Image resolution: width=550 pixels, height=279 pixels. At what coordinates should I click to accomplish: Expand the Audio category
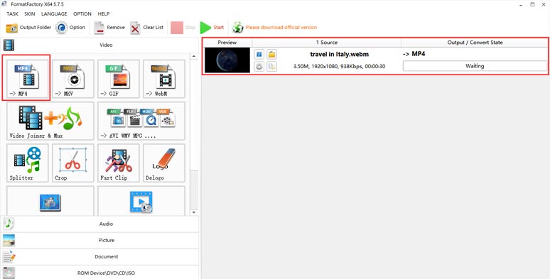tap(99, 224)
